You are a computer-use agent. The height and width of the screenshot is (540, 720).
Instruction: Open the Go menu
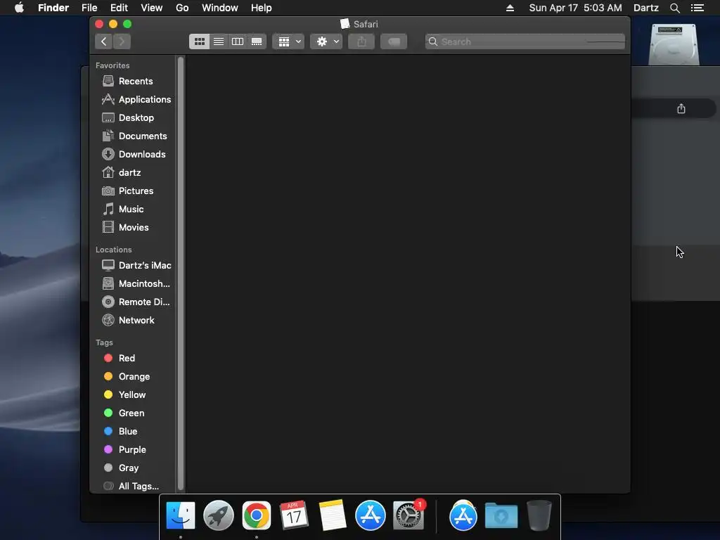pyautogui.click(x=182, y=8)
